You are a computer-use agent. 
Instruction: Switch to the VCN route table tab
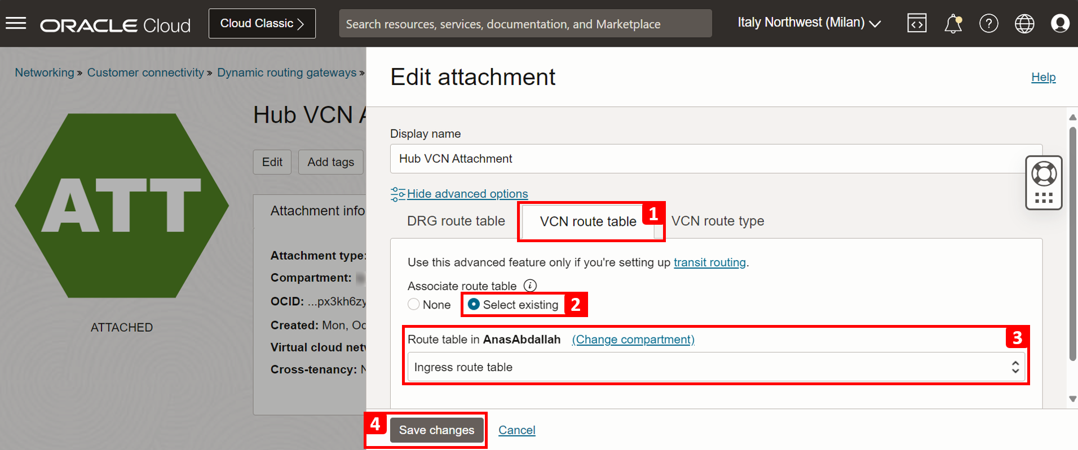tap(588, 221)
